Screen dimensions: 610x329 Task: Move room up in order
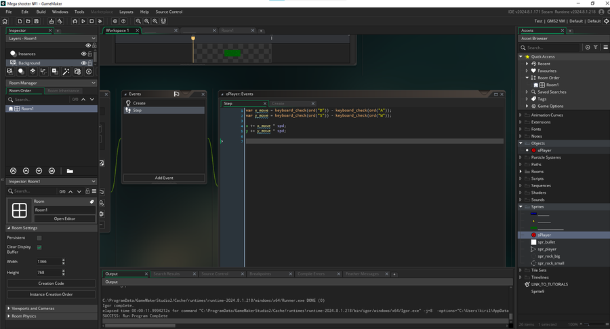pyautogui.click(x=26, y=171)
